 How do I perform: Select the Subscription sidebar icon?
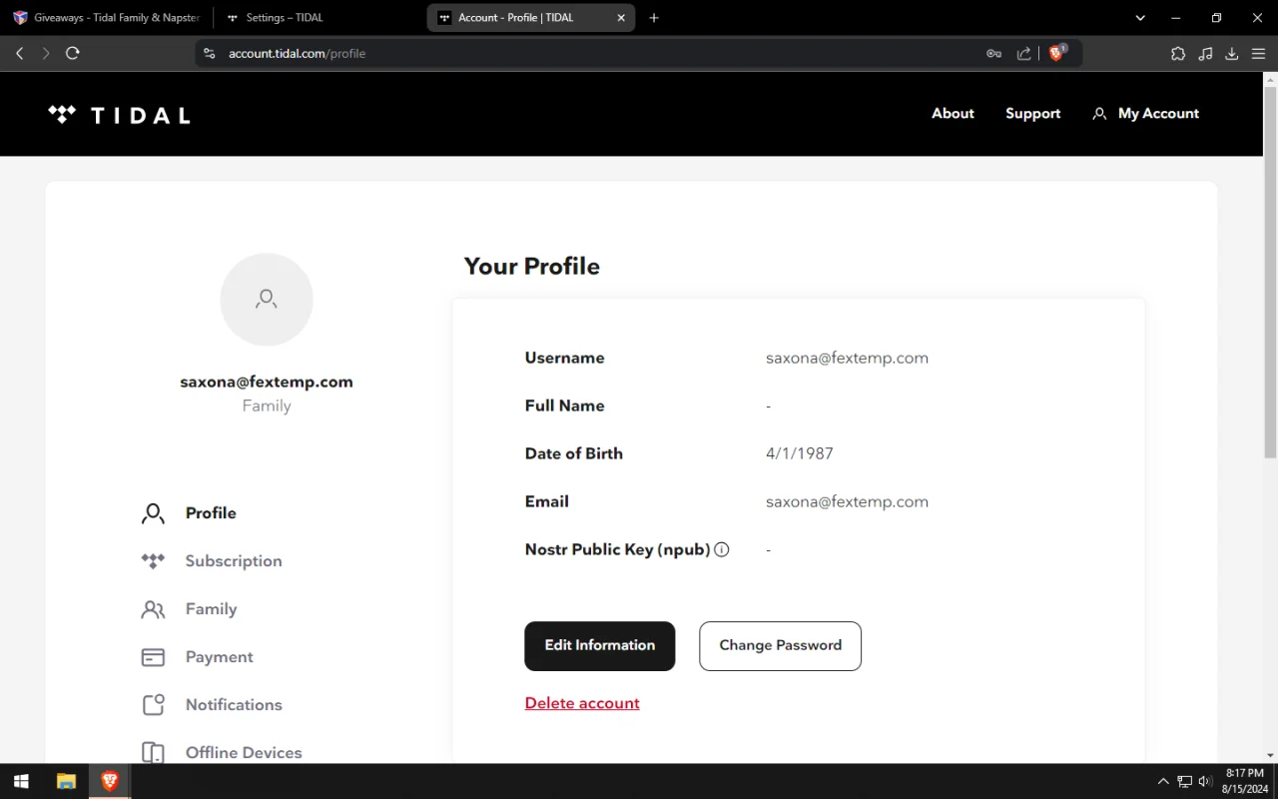153,561
